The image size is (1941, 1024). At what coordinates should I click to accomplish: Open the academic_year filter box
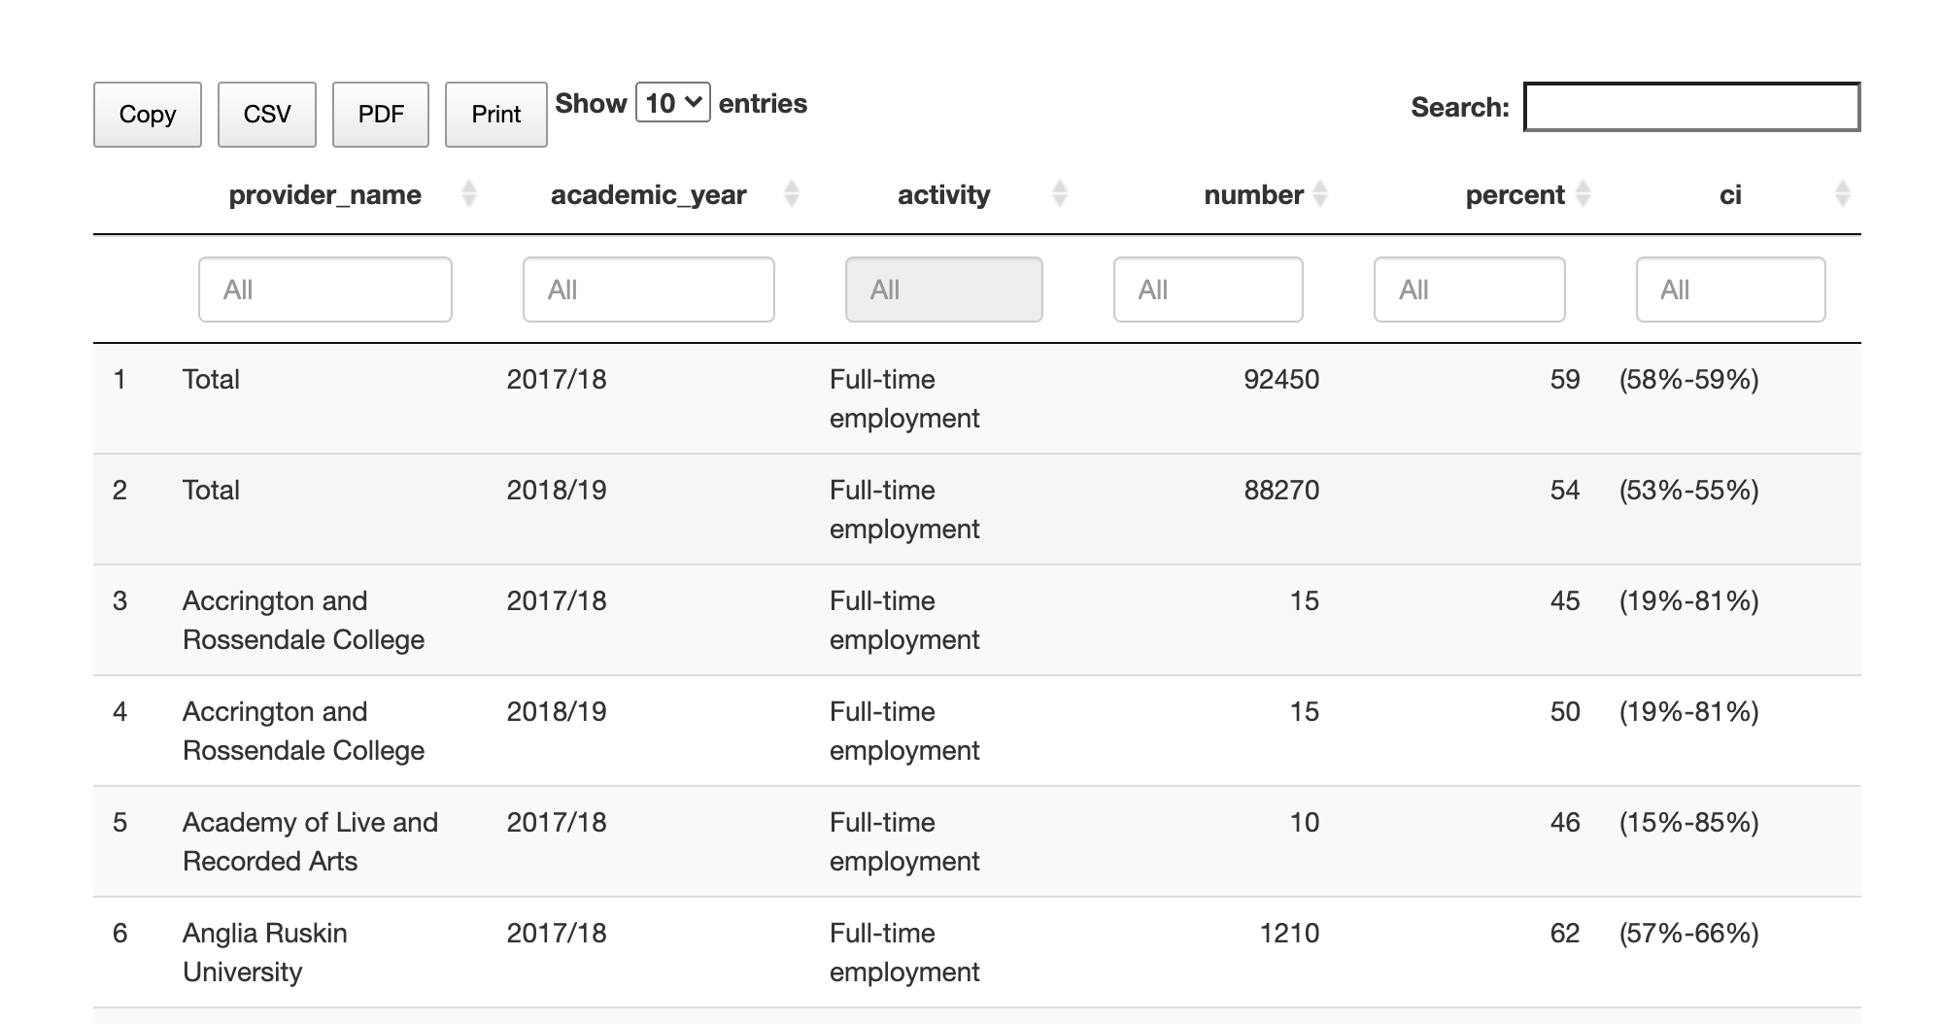point(648,289)
